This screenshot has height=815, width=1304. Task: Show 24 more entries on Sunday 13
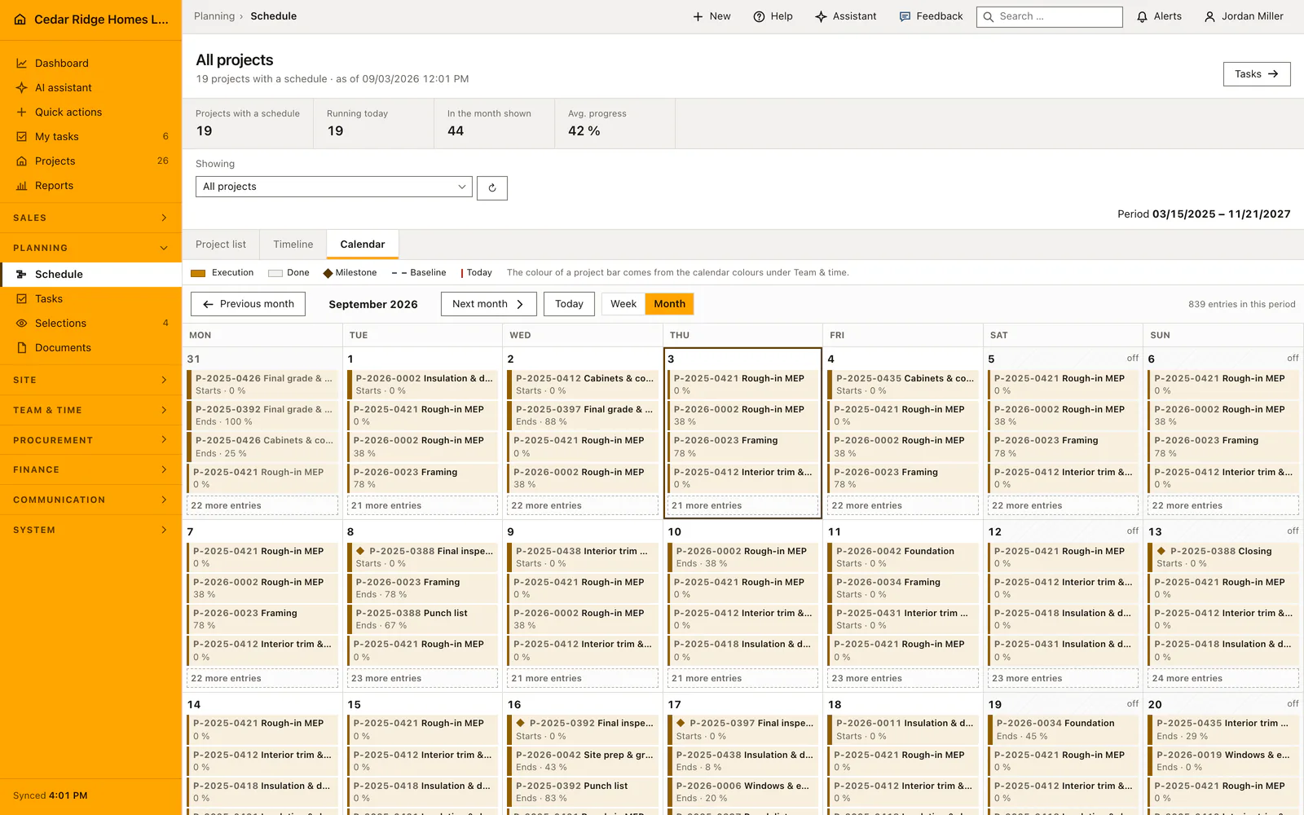tap(1223, 678)
